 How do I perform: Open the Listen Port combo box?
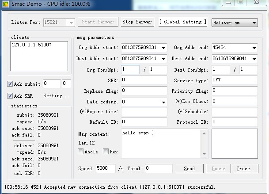point(59,23)
